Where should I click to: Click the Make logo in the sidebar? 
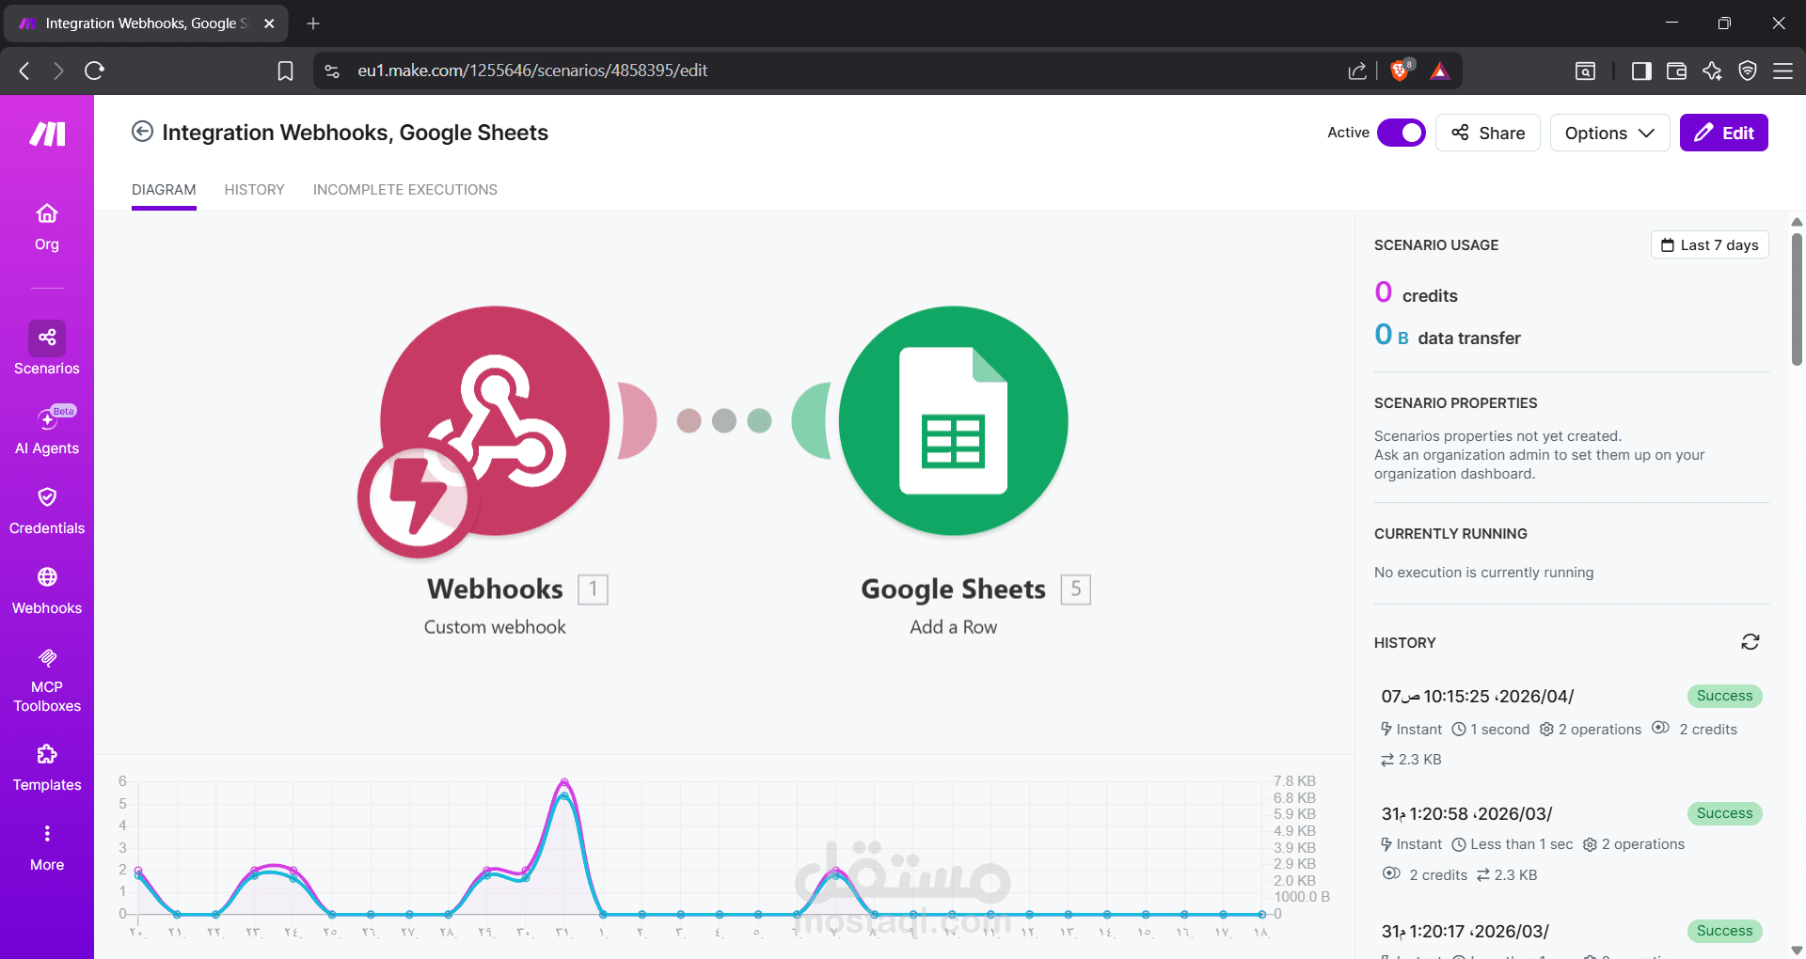click(x=47, y=134)
